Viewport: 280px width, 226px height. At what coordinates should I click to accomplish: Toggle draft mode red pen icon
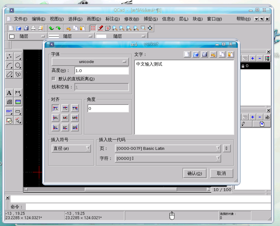click(101, 28)
